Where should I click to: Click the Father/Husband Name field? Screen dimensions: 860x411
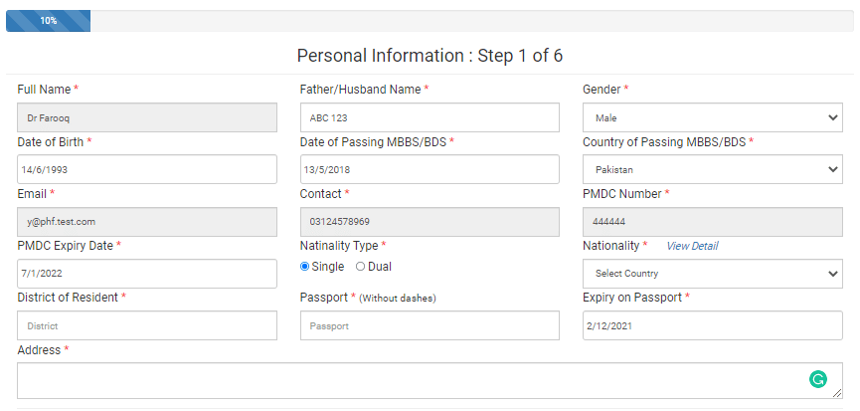(x=430, y=117)
